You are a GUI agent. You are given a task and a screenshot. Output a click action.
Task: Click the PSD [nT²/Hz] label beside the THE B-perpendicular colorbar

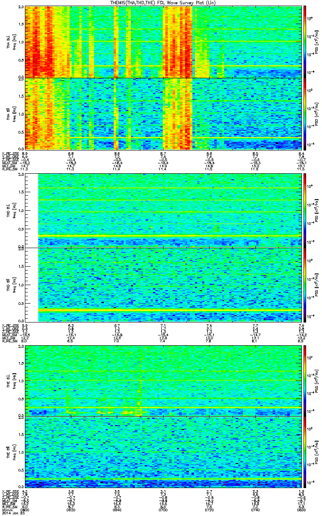point(316,381)
